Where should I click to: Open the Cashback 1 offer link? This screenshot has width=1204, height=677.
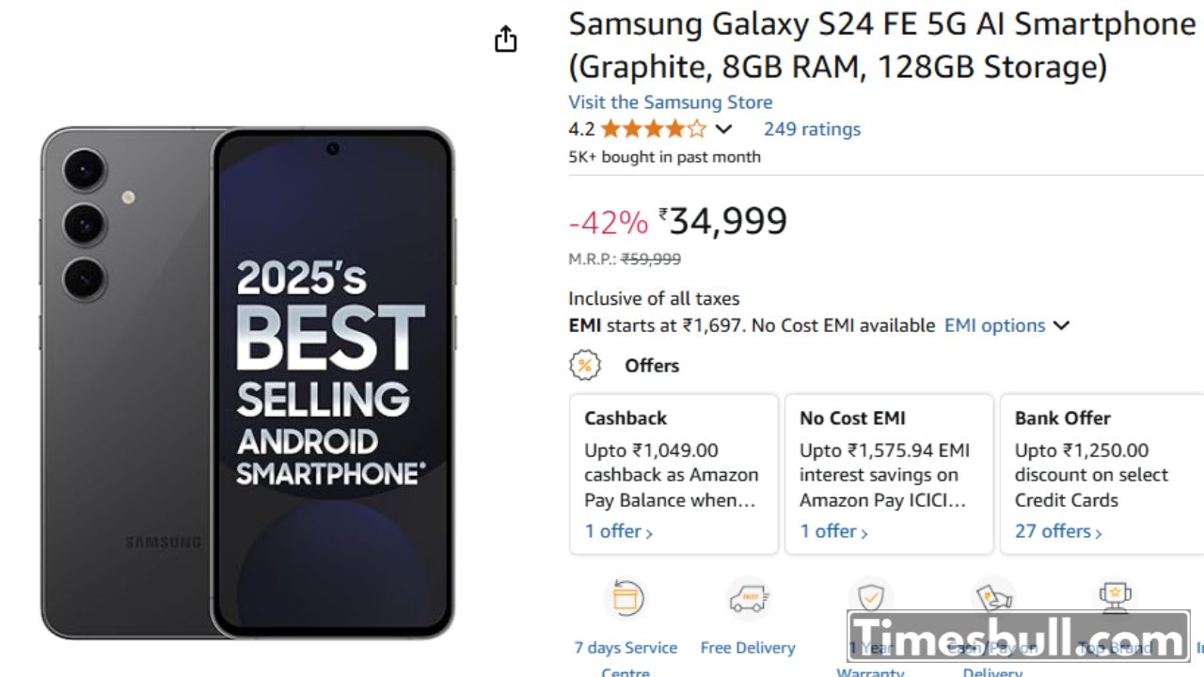click(618, 531)
